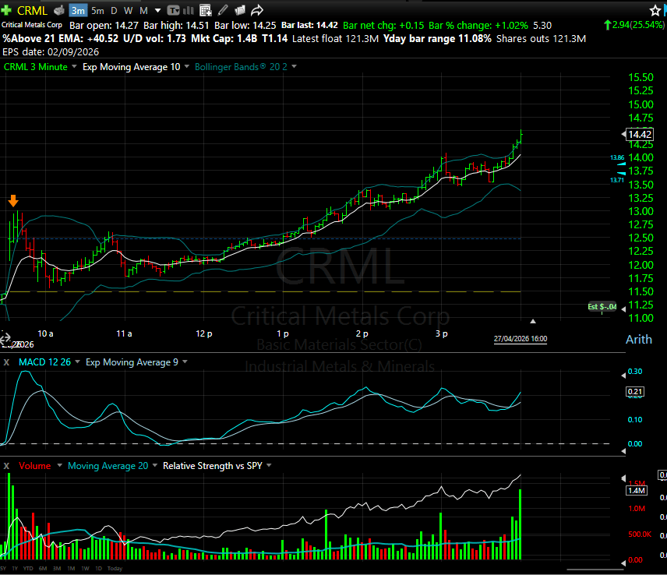Close the MACD pane with its X

click(7, 362)
